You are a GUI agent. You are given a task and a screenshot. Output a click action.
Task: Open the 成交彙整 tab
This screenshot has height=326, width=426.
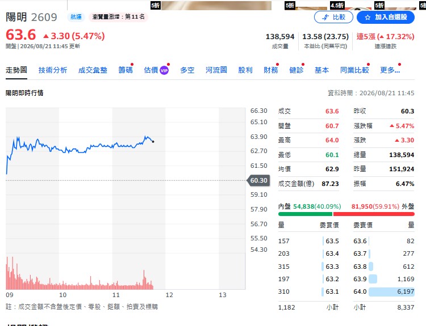[x=93, y=70]
